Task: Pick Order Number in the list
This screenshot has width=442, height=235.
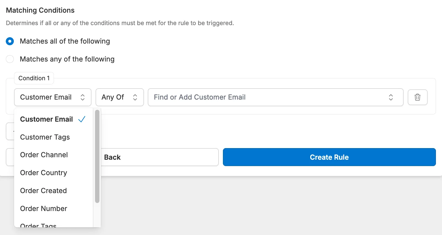Action: pos(44,209)
